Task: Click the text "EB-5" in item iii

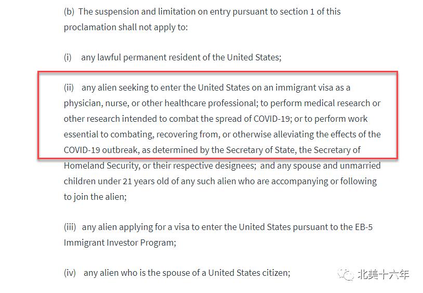Action: [x=364, y=227]
